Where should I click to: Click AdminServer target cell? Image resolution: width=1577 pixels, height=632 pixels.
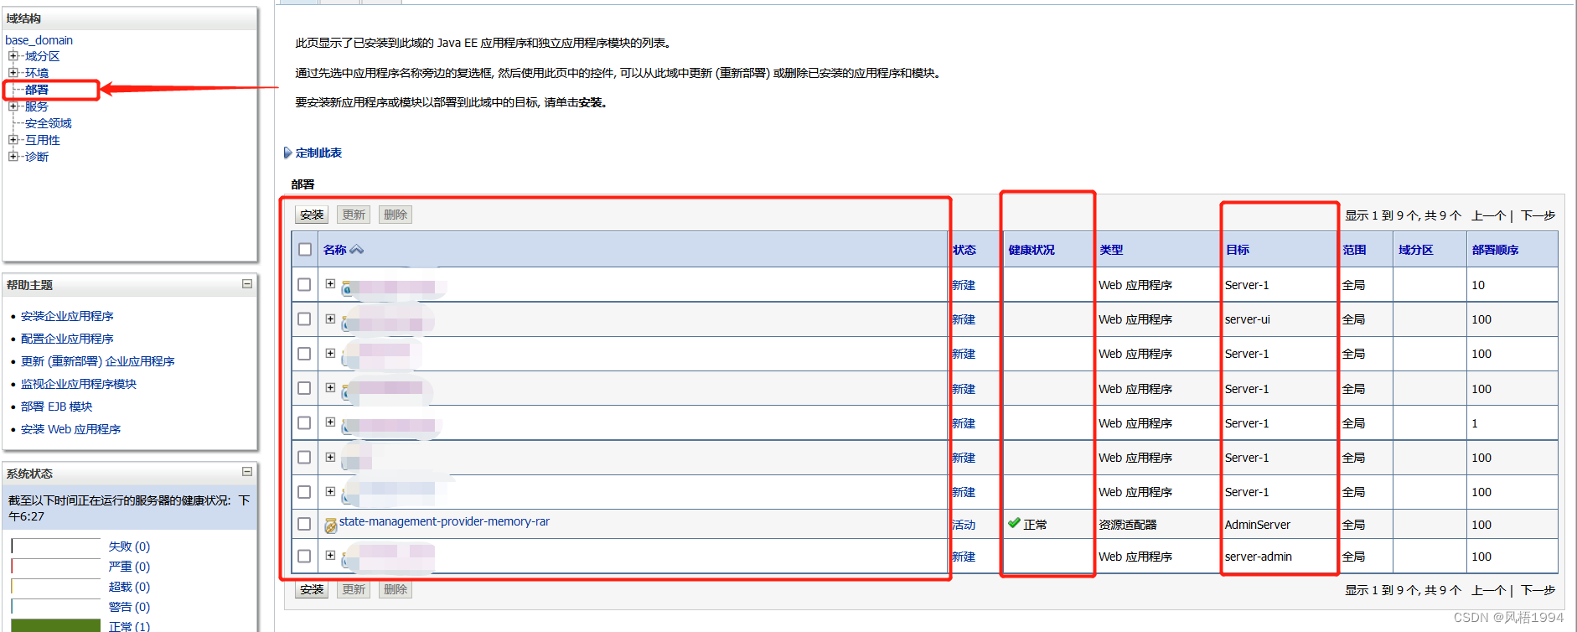click(x=1258, y=525)
